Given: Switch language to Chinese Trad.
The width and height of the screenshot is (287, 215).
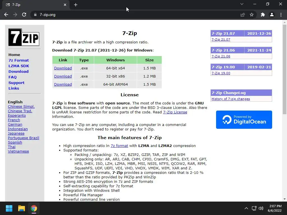Looking at the screenshot, I should pyautogui.click(x=20, y=111).
